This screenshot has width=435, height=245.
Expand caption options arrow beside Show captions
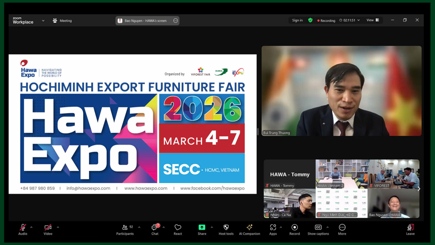click(x=328, y=227)
